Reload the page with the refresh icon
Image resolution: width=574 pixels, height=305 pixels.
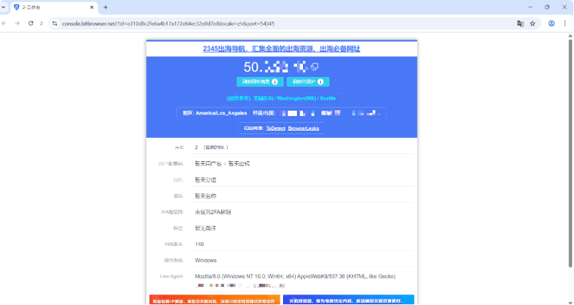click(x=31, y=23)
